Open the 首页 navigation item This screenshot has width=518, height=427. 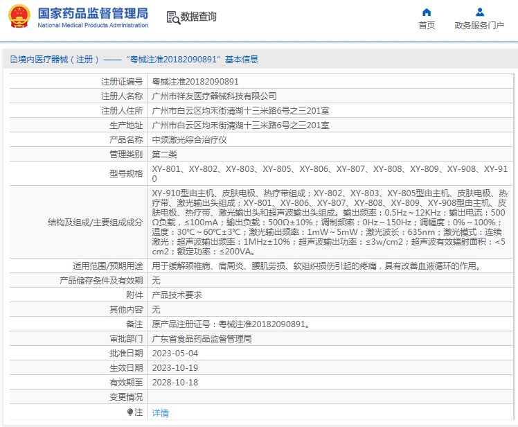click(x=427, y=26)
